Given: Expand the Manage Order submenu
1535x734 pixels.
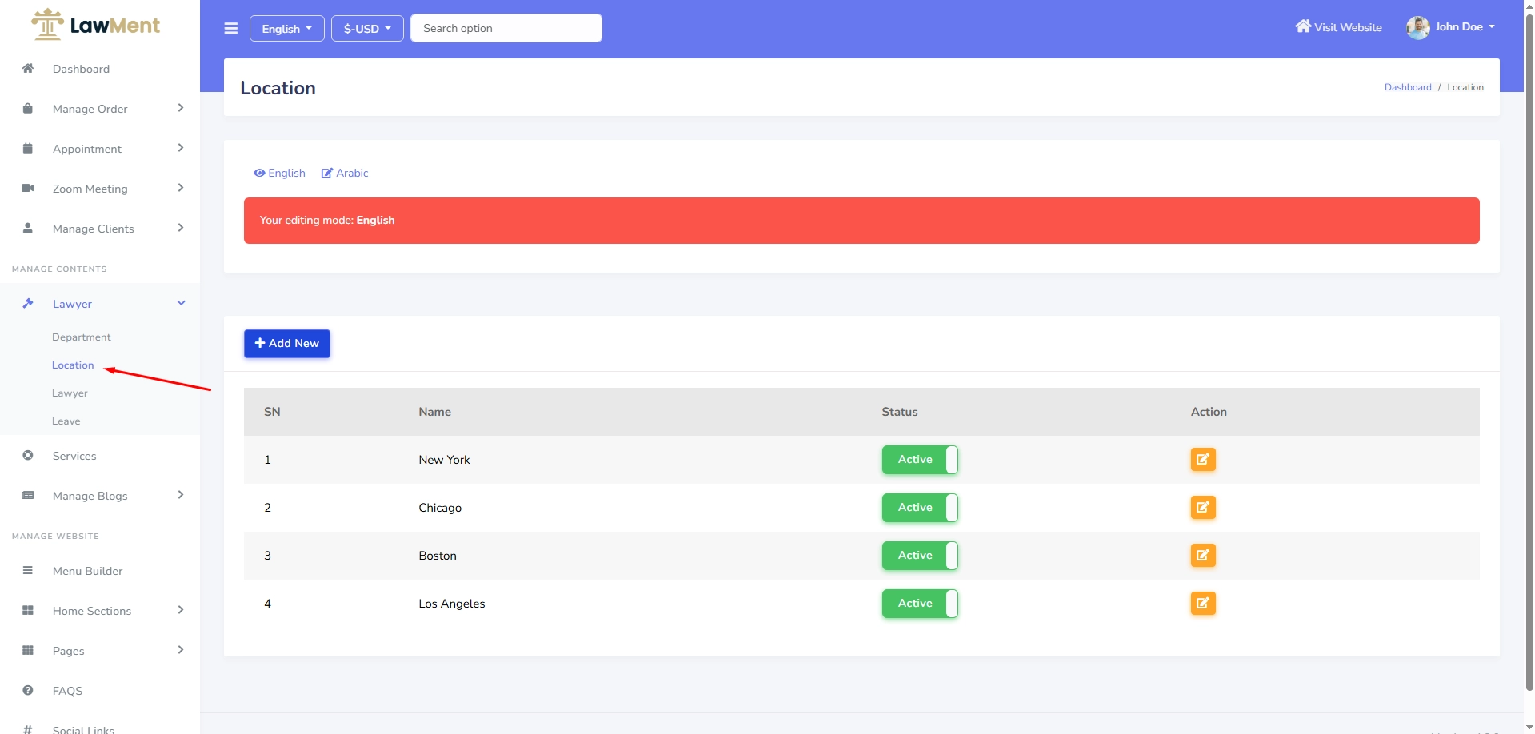Looking at the screenshot, I should point(90,109).
